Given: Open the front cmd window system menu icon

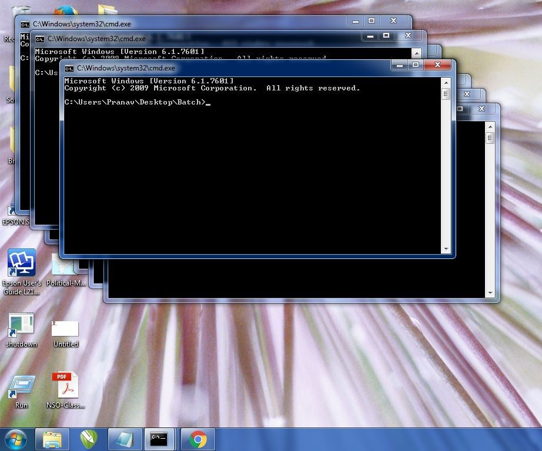Looking at the screenshot, I should click(69, 68).
